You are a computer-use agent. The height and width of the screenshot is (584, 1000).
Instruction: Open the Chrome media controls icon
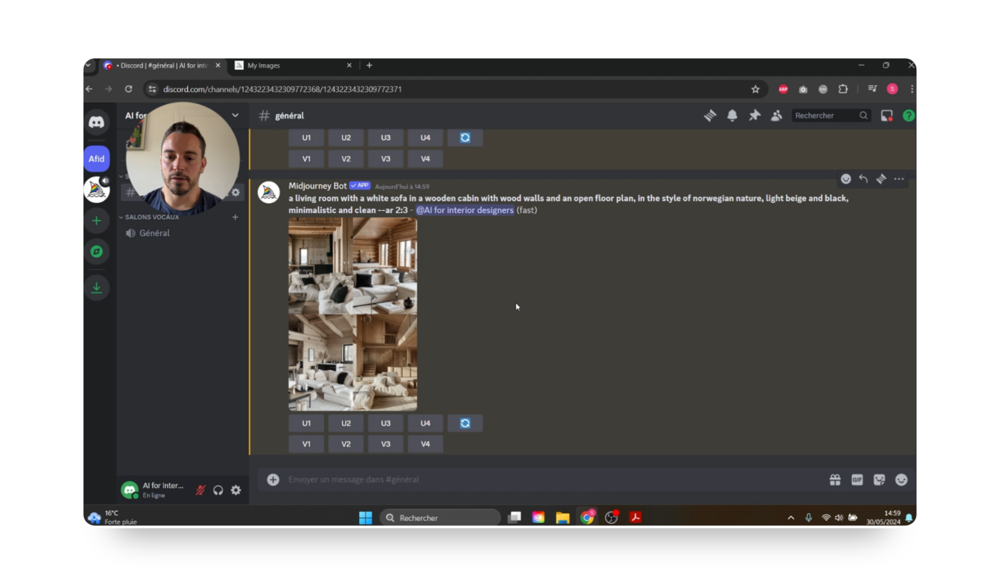pyautogui.click(x=873, y=90)
